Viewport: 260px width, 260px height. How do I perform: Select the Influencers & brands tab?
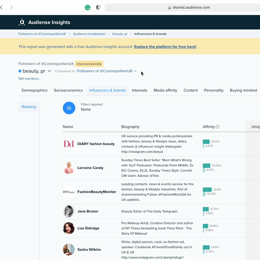pyautogui.click(x=107, y=91)
